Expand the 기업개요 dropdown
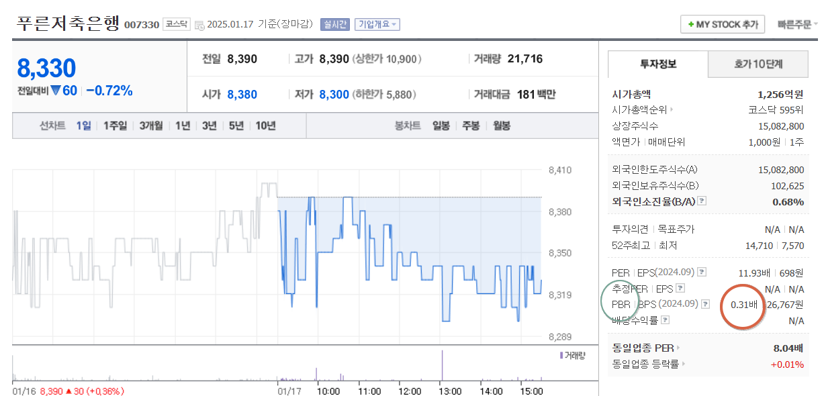The image size is (824, 396). pos(377,24)
